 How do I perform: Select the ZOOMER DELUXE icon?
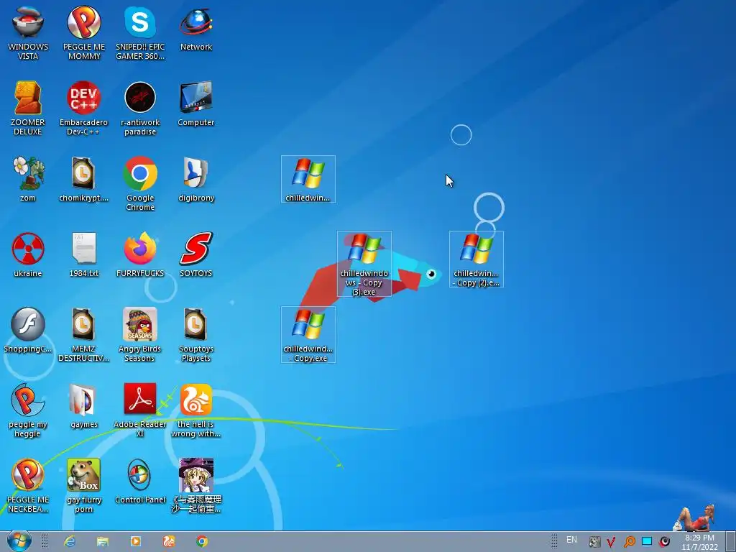pos(28,109)
